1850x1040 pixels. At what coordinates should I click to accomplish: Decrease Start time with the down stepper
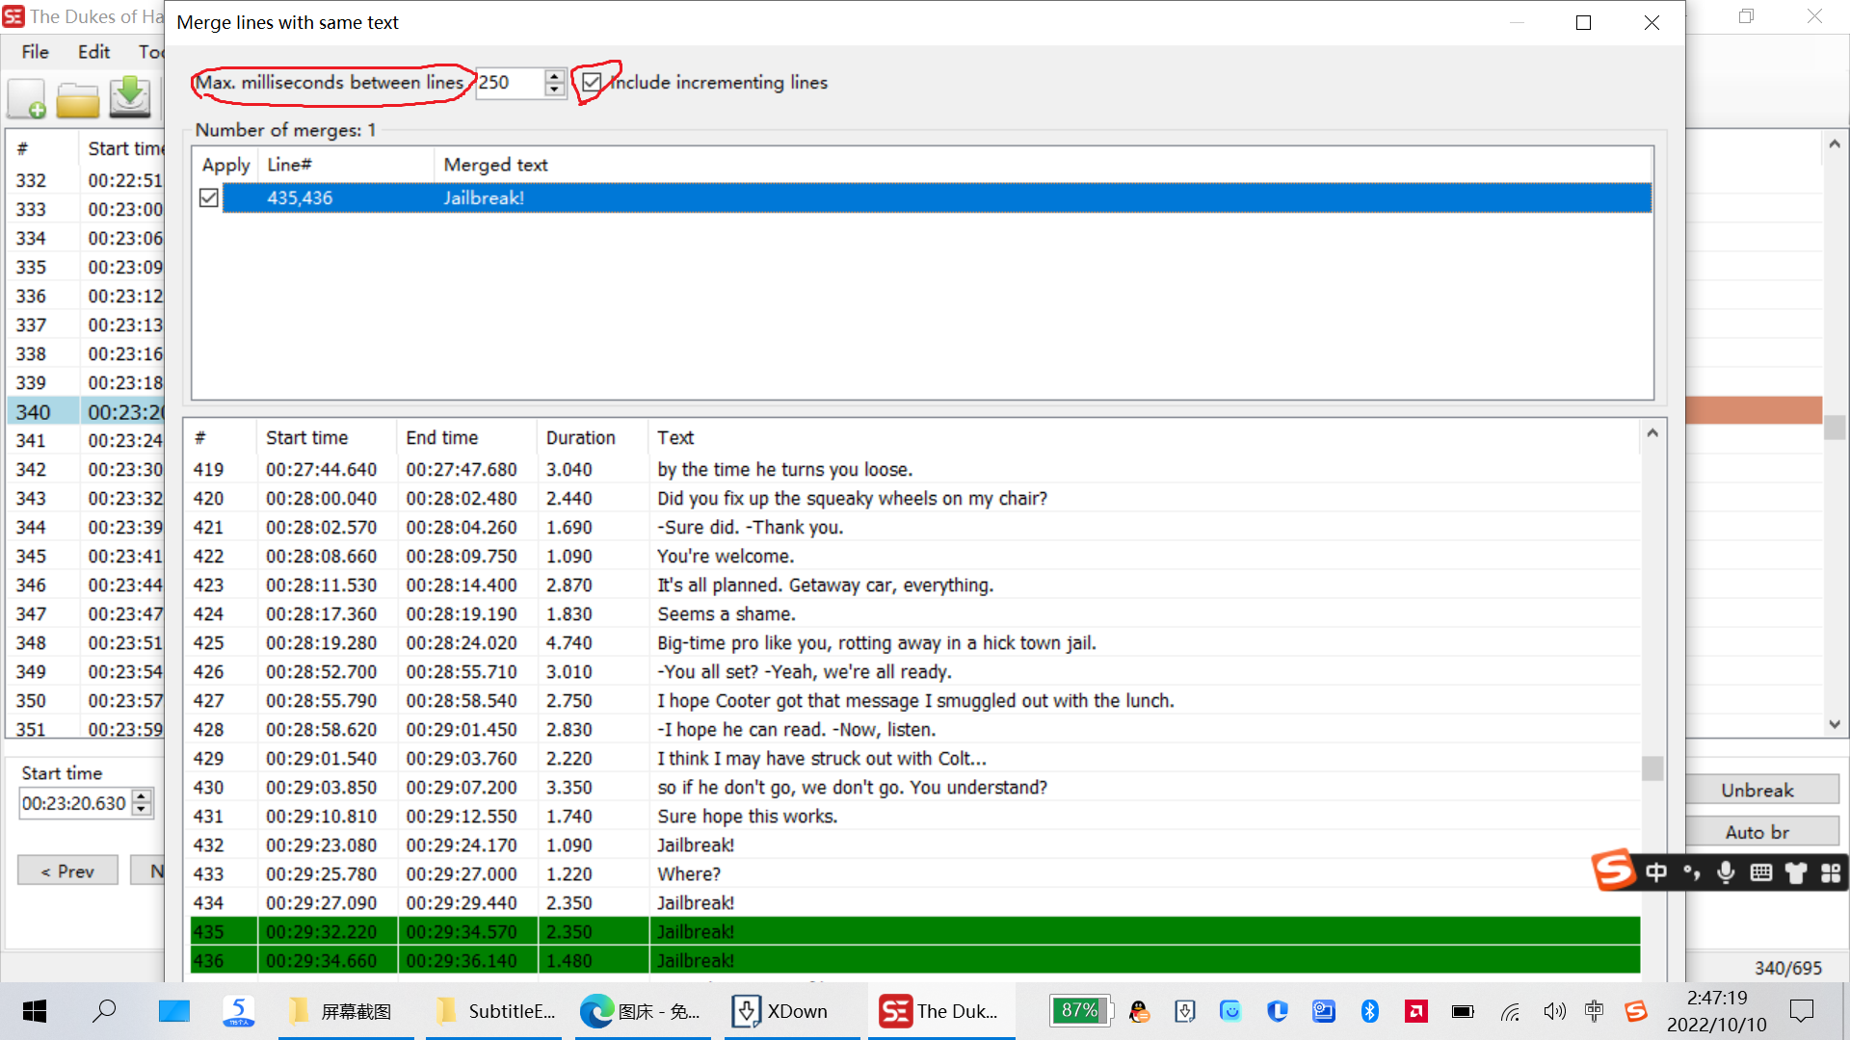pos(141,810)
